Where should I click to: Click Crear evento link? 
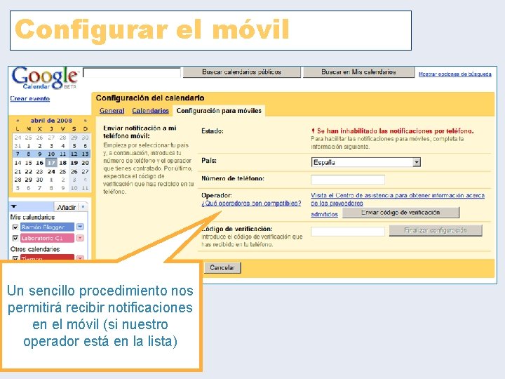30,99
